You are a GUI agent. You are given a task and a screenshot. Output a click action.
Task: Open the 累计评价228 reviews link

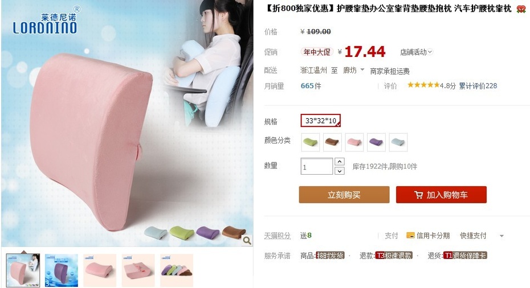pos(478,86)
